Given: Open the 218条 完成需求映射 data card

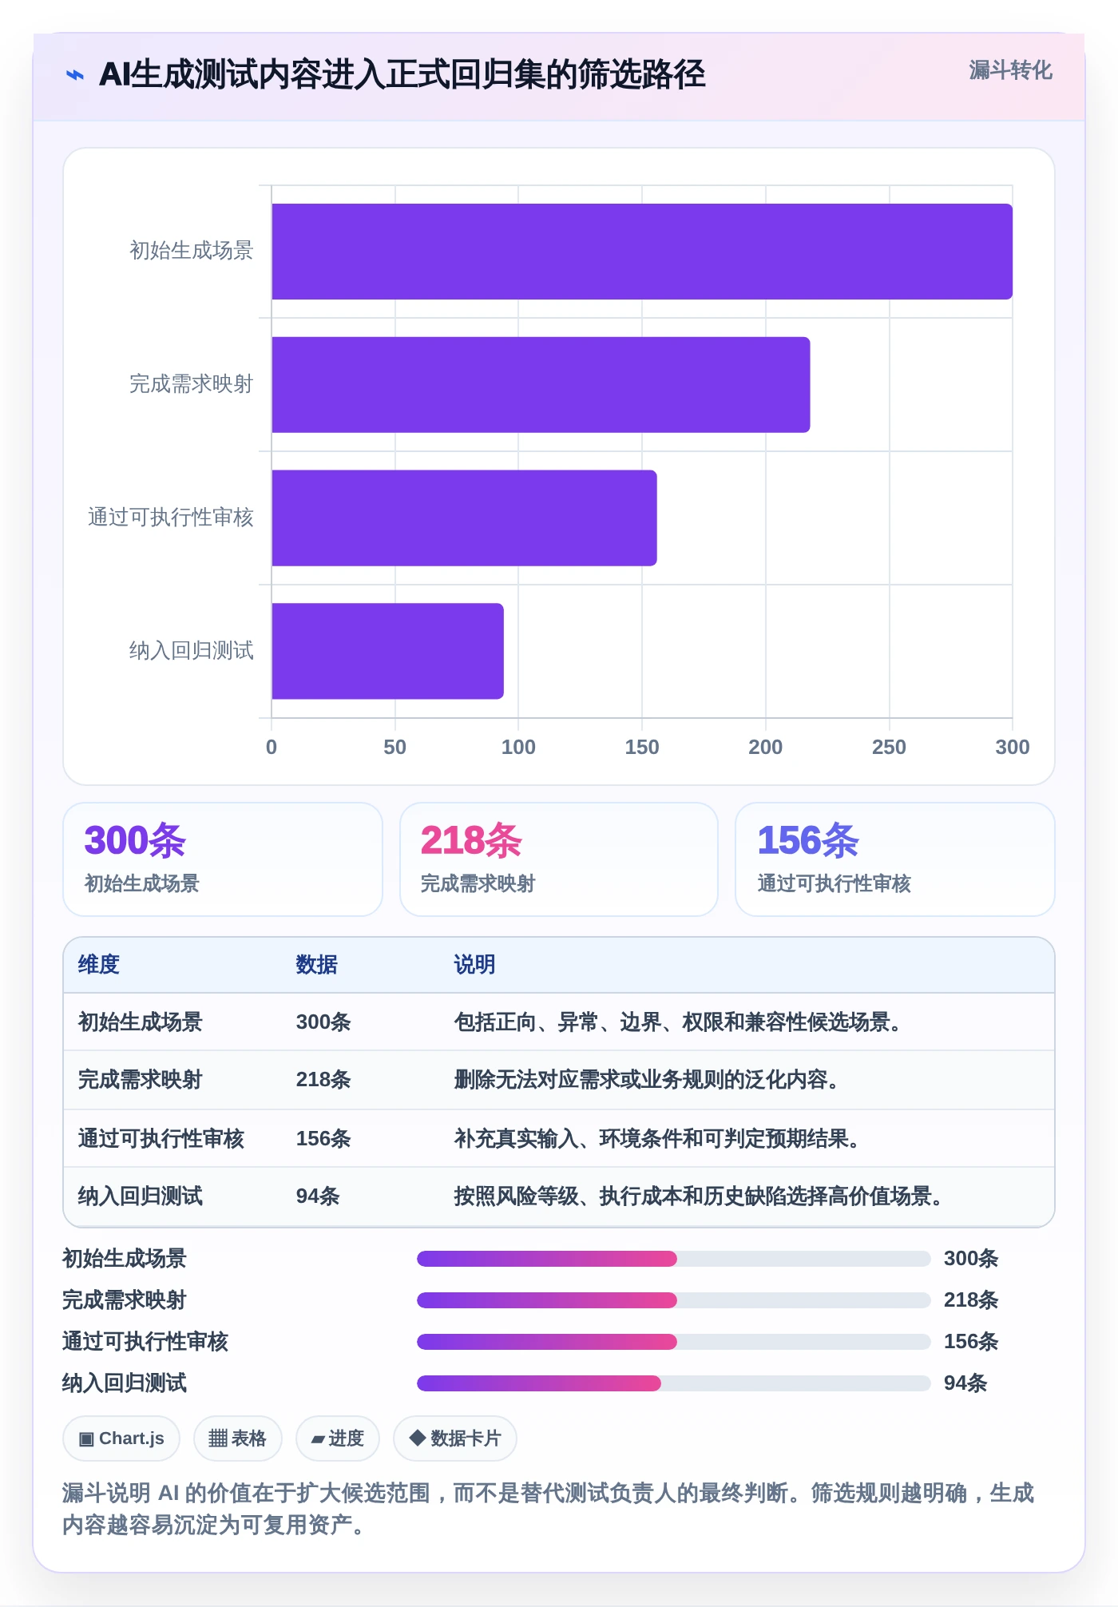Looking at the screenshot, I should pyautogui.click(x=559, y=859).
